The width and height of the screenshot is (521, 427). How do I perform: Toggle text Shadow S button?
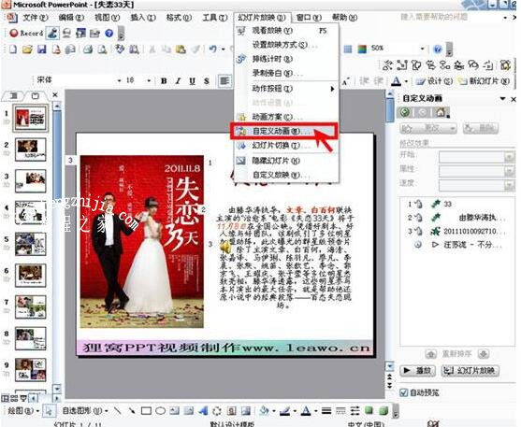pos(207,80)
